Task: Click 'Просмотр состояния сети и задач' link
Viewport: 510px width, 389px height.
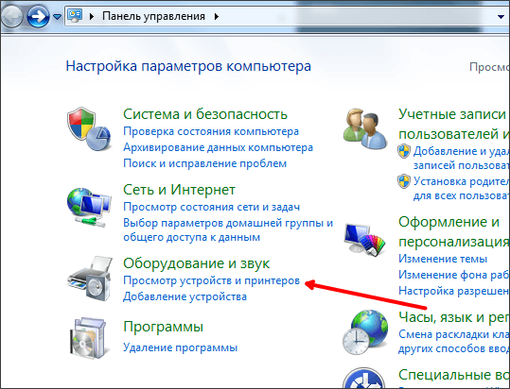Action: point(211,207)
